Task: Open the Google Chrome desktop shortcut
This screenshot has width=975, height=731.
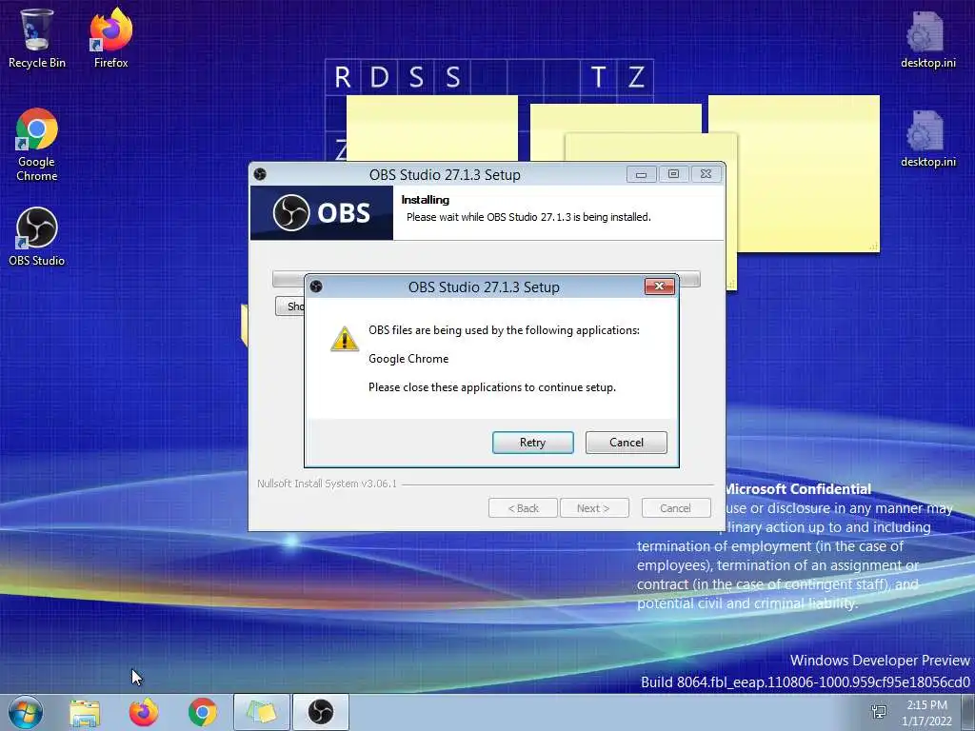Action: [x=37, y=145]
